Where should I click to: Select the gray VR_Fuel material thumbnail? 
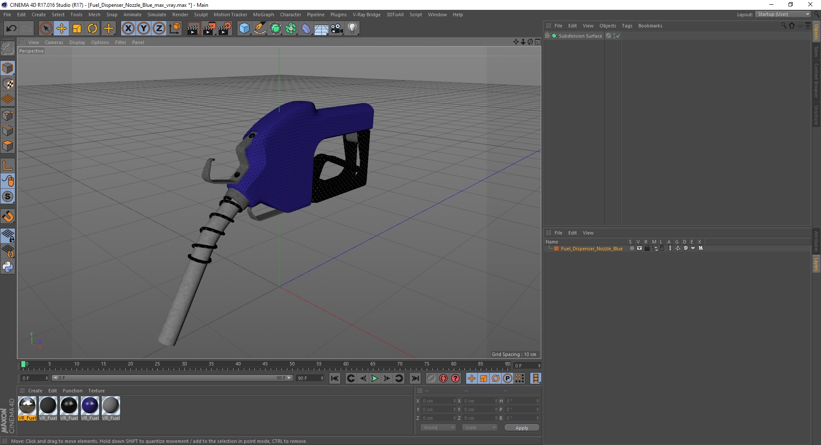tap(111, 406)
